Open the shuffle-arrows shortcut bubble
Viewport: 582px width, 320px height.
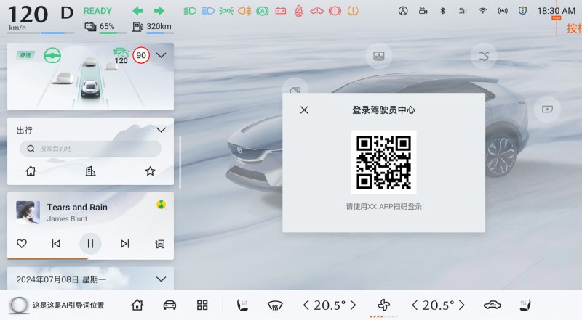[x=484, y=57]
